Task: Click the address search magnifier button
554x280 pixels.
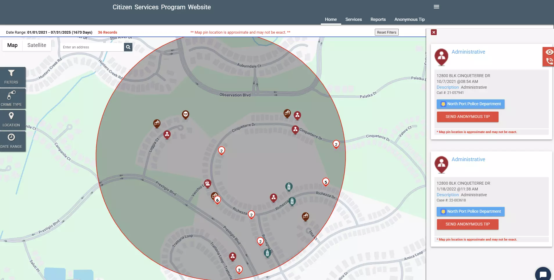Action: pos(128,47)
